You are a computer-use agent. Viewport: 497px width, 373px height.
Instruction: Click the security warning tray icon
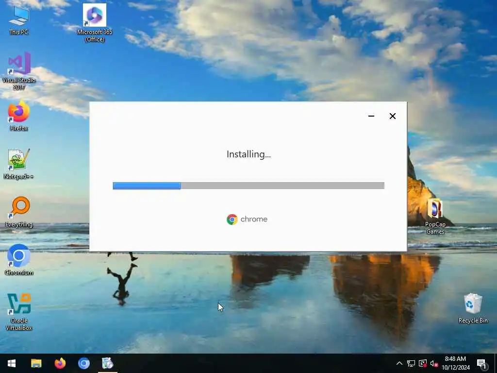[x=423, y=363]
